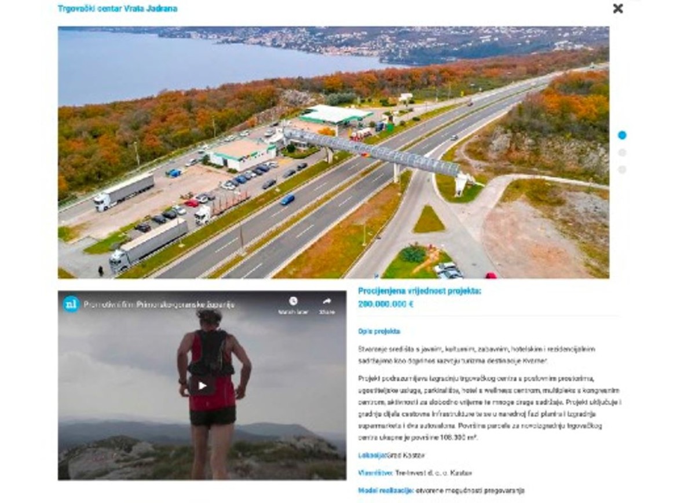Click the Model realizacije label
Viewport: 695px width, 503px height.
[x=386, y=490]
